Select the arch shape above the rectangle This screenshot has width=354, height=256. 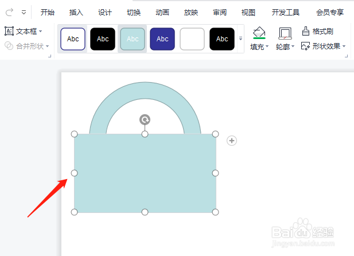point(145,90)
